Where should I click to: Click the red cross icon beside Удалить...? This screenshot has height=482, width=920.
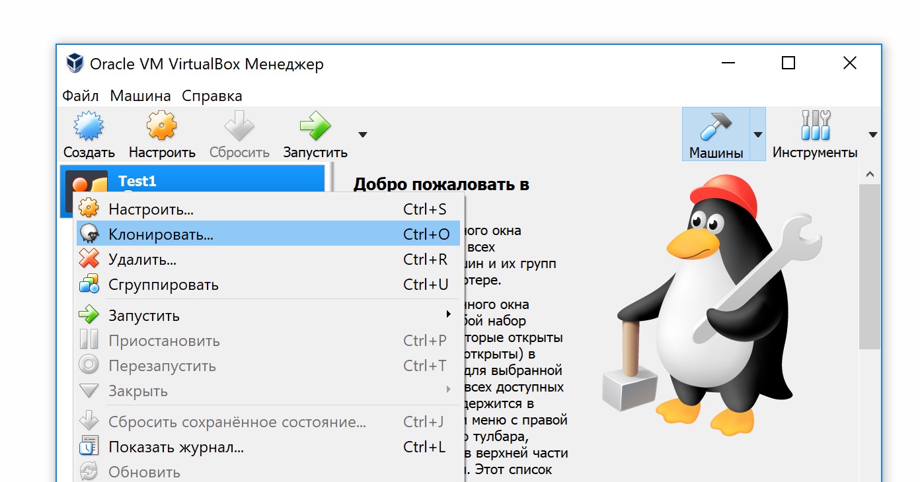click(x=89, y=259)
